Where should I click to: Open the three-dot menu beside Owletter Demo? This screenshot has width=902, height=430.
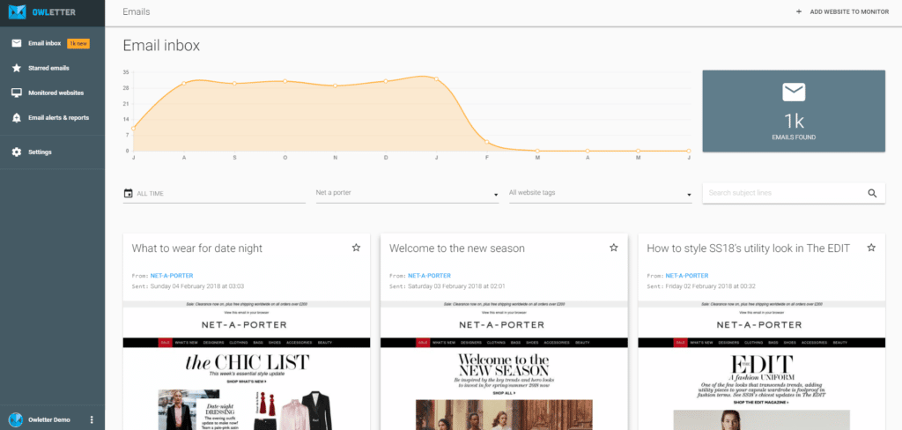(92, 419)
